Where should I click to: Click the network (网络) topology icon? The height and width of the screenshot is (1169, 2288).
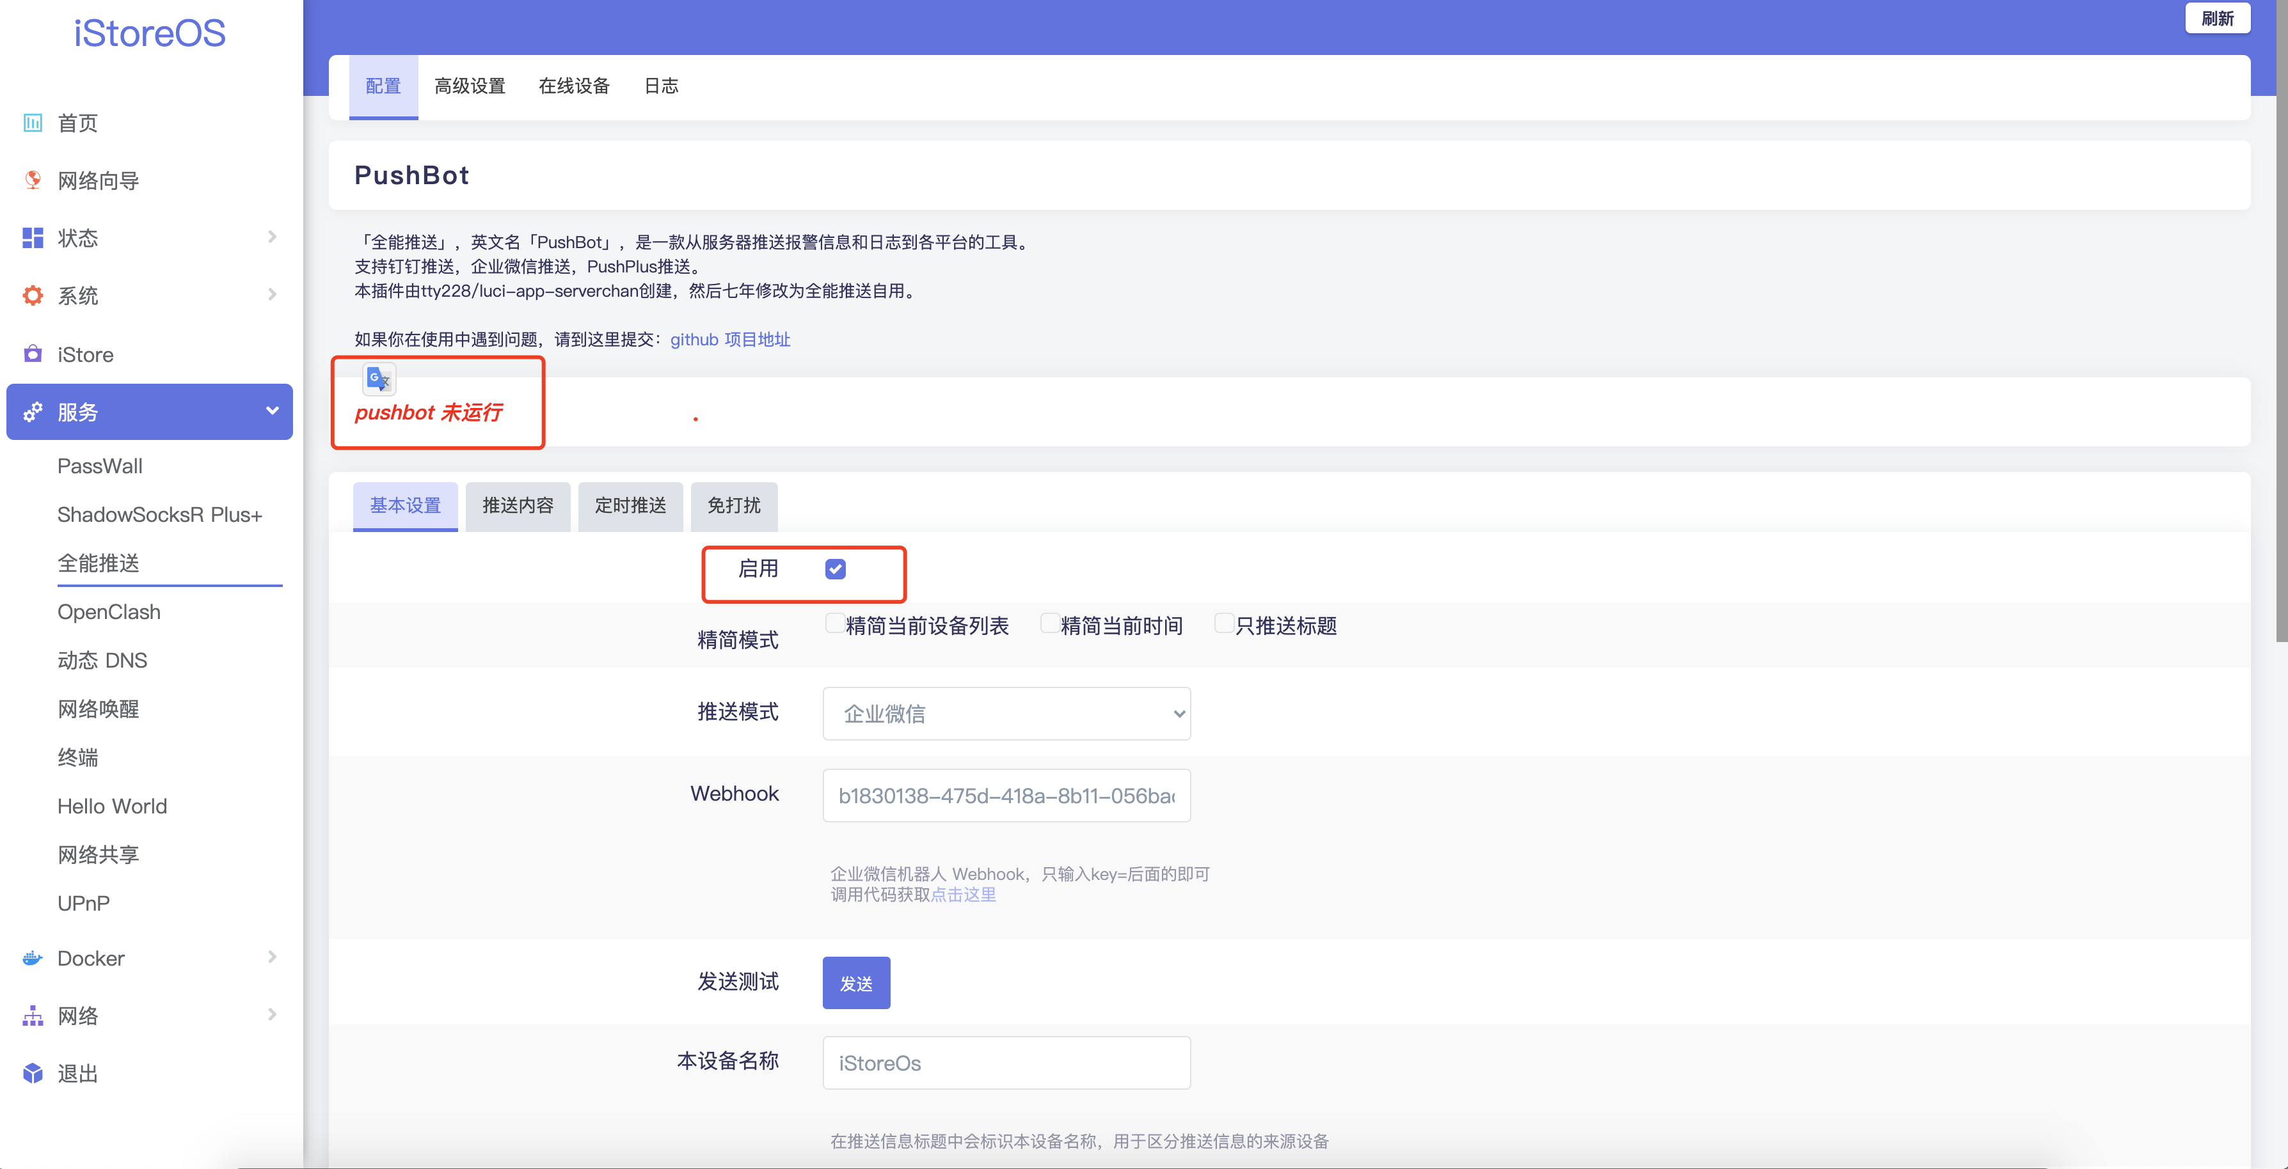coord(33,1016)
